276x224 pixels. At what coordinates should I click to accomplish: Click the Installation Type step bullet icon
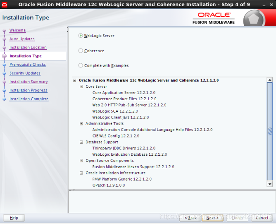click(4, 56)
